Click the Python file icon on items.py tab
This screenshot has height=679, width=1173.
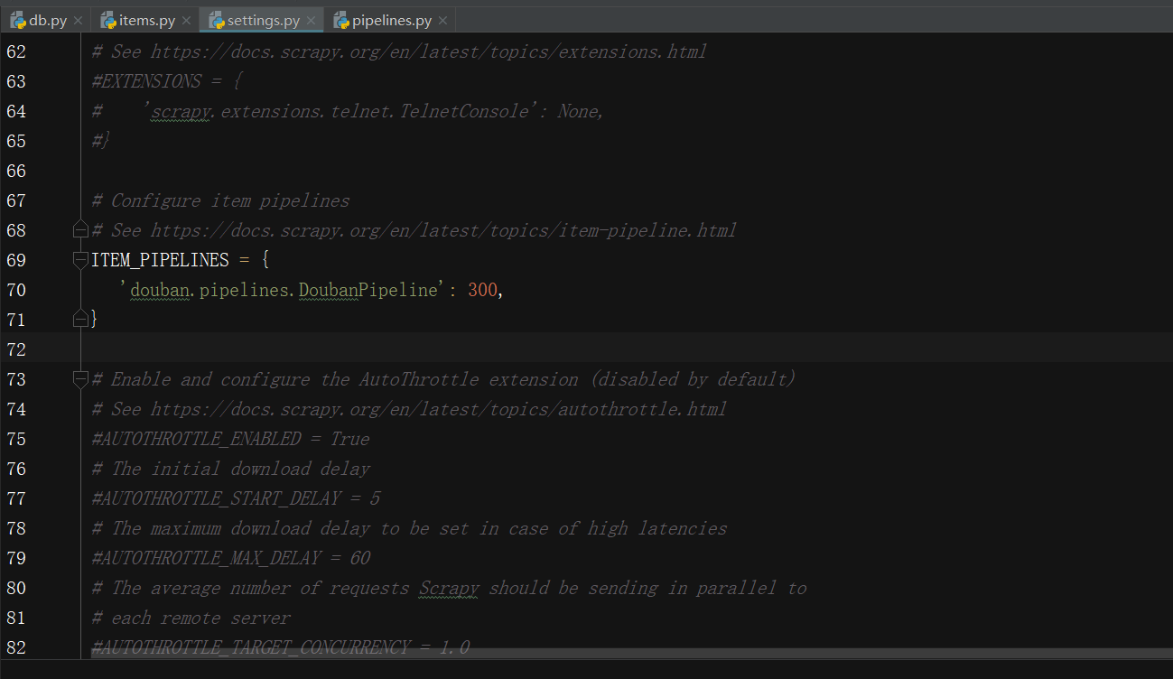[x=108, y=20]
